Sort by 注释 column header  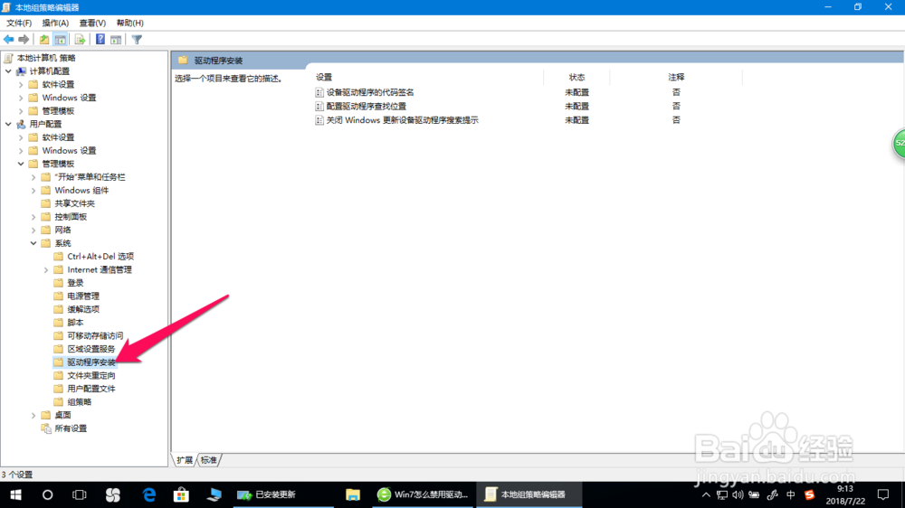(x=676, y=77)
